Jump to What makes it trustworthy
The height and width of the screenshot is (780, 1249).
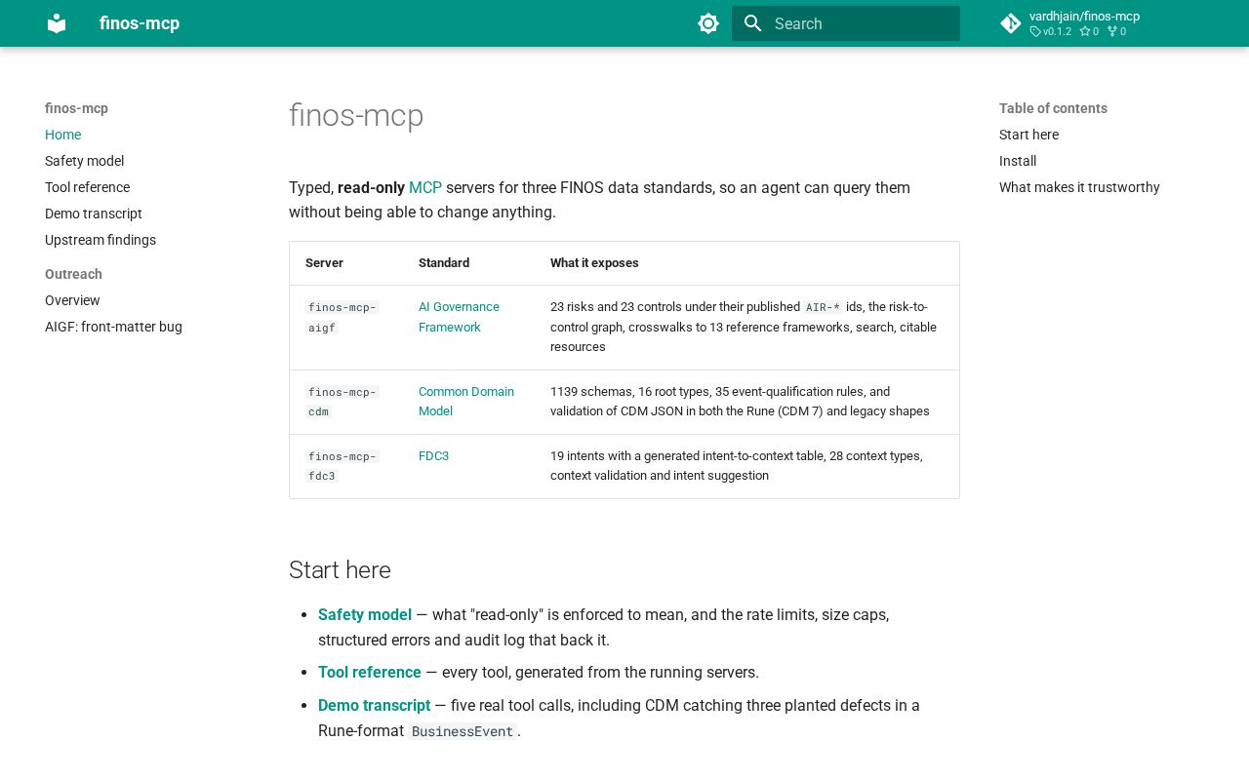pyautogui.click(x=1079, y=187)
